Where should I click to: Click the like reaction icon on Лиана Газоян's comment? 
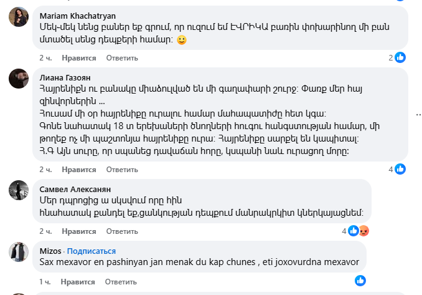(400, 169)
